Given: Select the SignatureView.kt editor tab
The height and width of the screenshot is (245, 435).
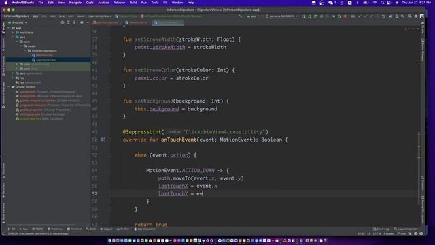Looking at the screenshot, I should coord(169,22).
